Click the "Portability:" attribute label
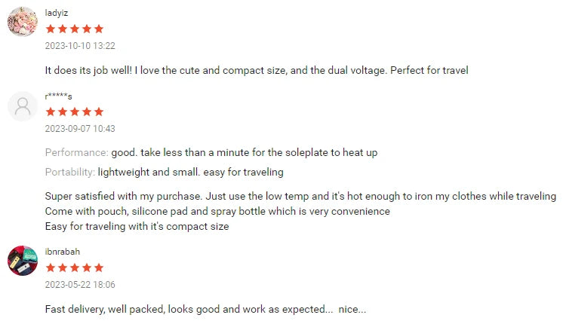The image size is (563, 321). point(70,172)
